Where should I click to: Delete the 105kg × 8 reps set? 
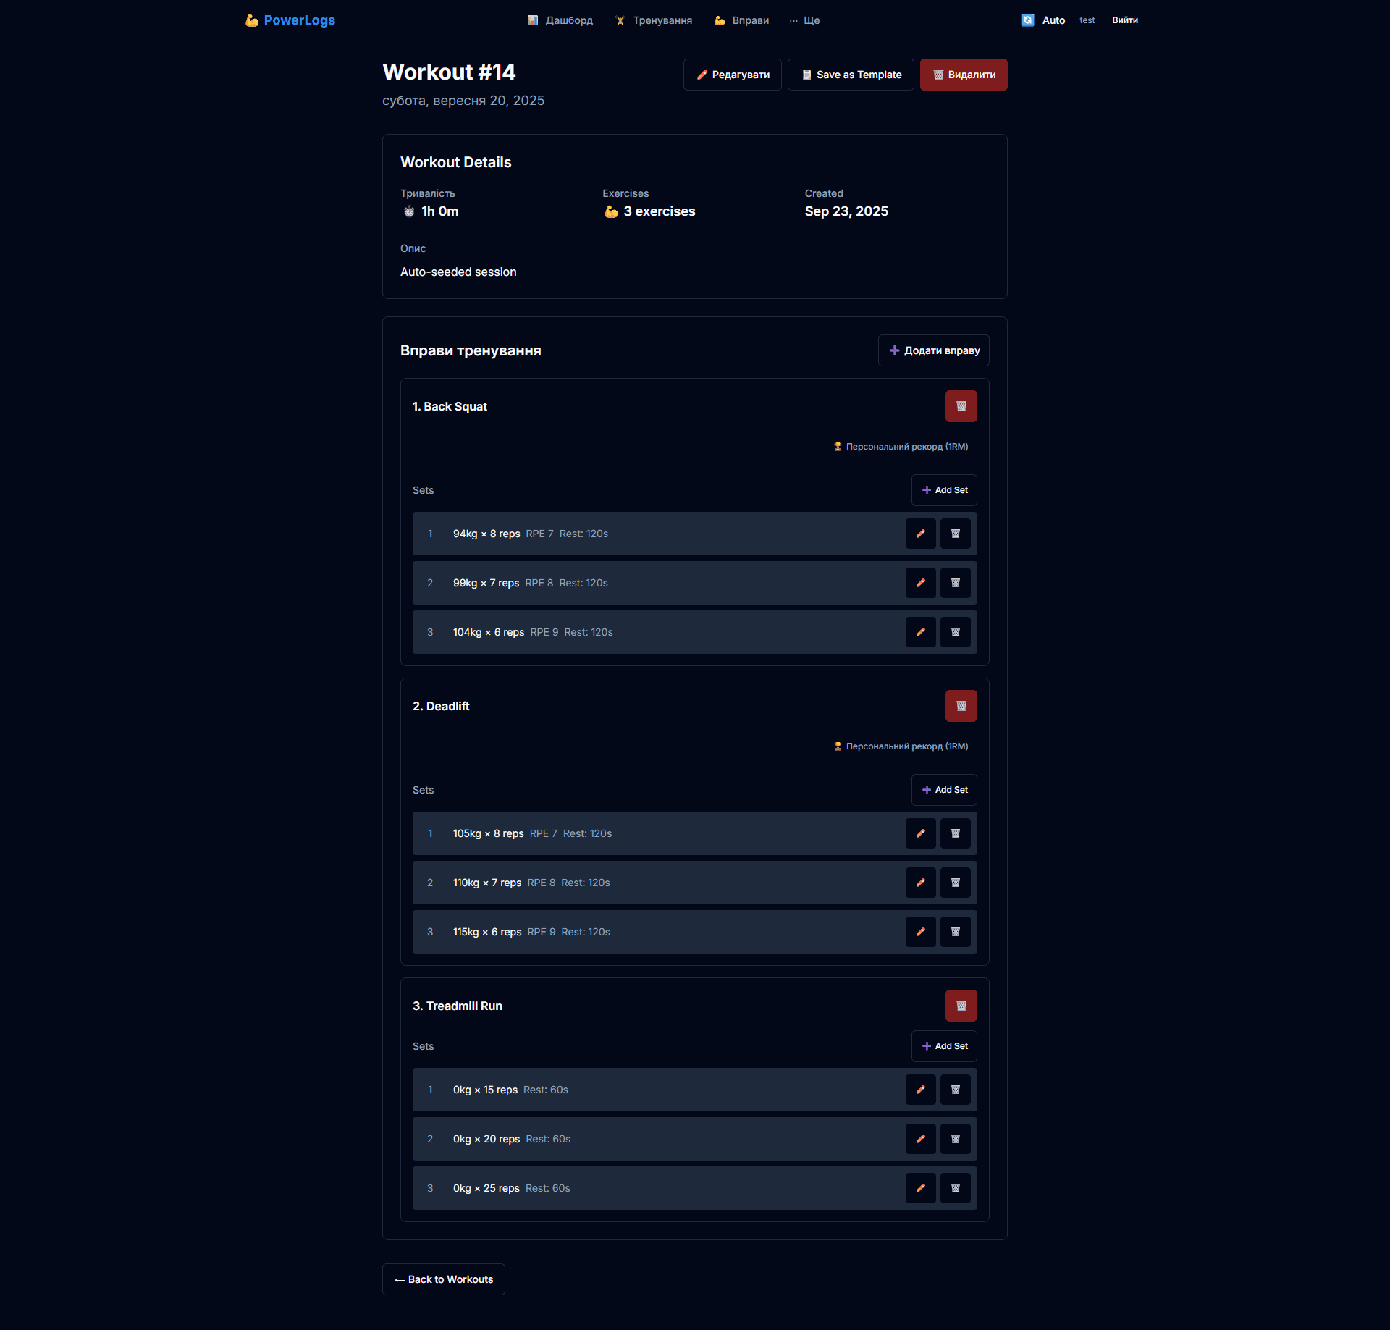955,833
